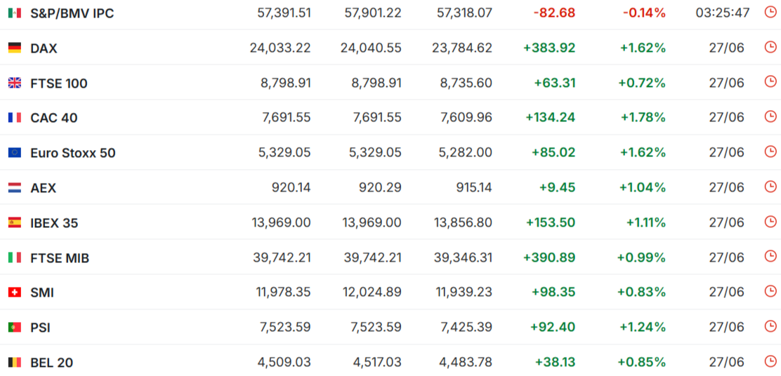
Task: Click the clock icon next to AEX
Action: (770, 187)
